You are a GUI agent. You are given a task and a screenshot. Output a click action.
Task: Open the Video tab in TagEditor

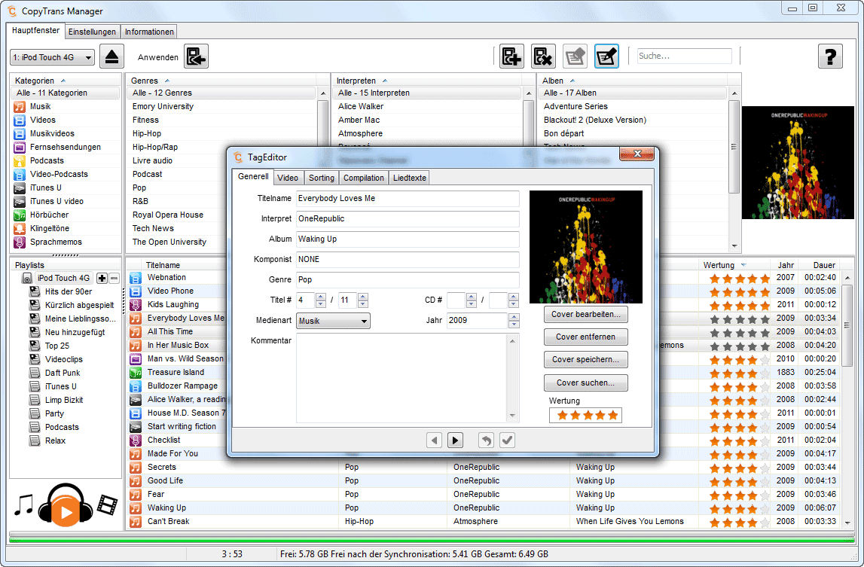tap(288, 178)
